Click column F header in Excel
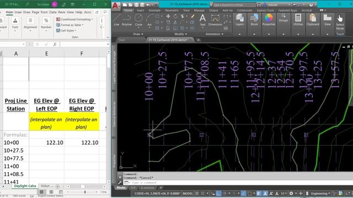 pyautogui.click(x=82, y=53)
